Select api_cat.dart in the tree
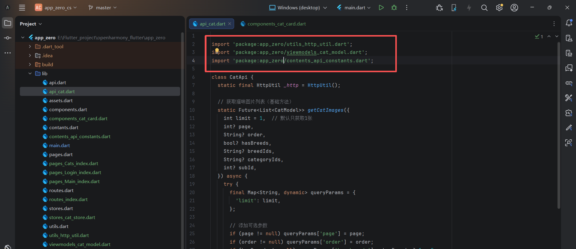576x249 pixels. [62, 91]
